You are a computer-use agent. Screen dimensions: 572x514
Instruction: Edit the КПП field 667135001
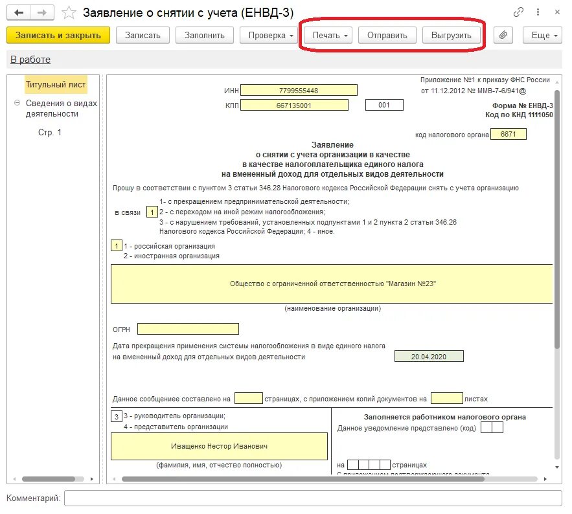(x=294, y=105)
